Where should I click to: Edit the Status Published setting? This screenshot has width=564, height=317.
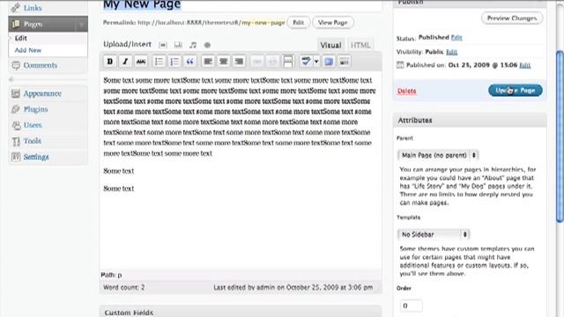pos(456,37)
